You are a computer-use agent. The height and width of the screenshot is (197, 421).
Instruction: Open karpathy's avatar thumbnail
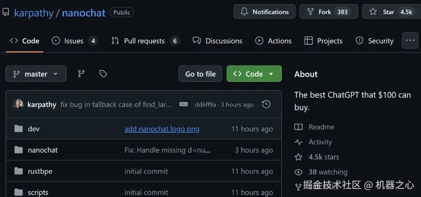point(18,105)
